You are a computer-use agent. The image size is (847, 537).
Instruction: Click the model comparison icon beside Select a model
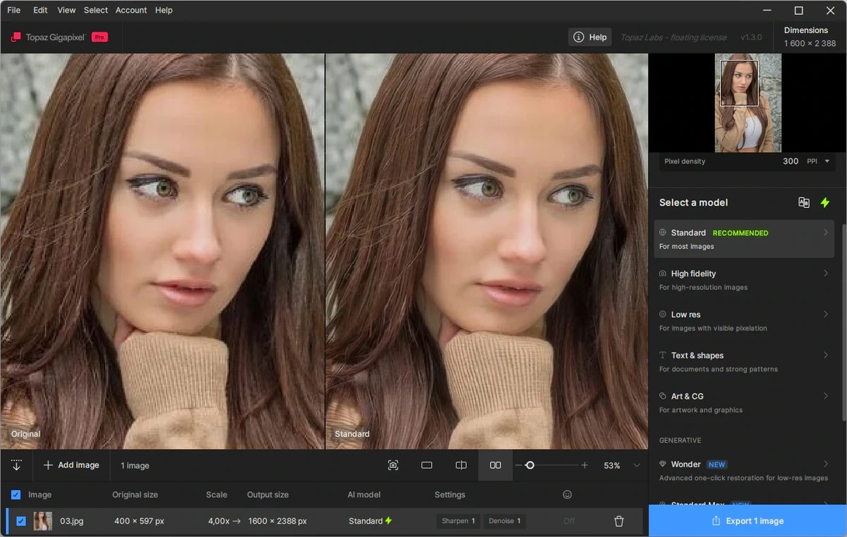tap(804, 202)
